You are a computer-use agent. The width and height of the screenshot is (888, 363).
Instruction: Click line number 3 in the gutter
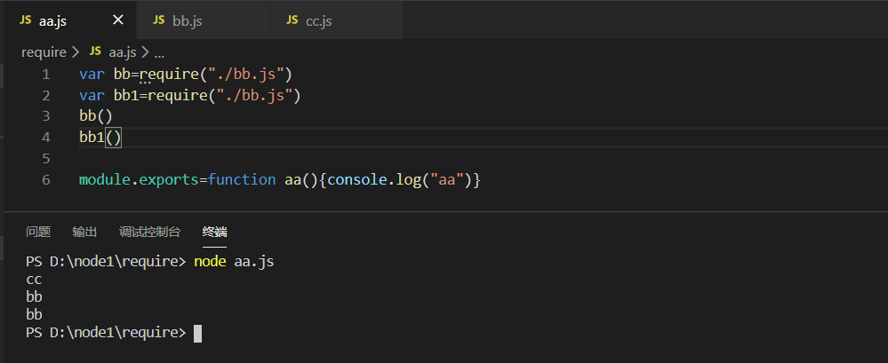(46, 116)
